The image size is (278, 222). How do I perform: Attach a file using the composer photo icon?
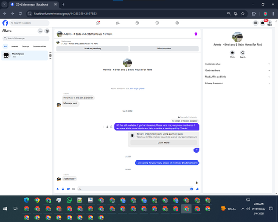[63, 189]
